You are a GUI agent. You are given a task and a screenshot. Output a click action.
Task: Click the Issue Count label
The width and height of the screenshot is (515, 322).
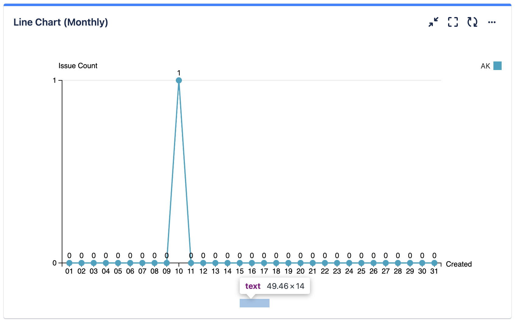coord(78,65)
